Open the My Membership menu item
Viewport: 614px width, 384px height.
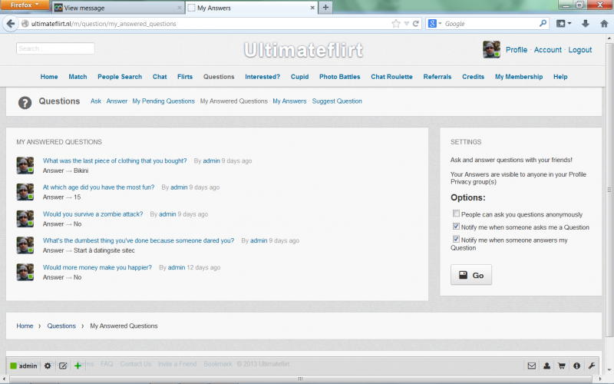coord(519,77)
